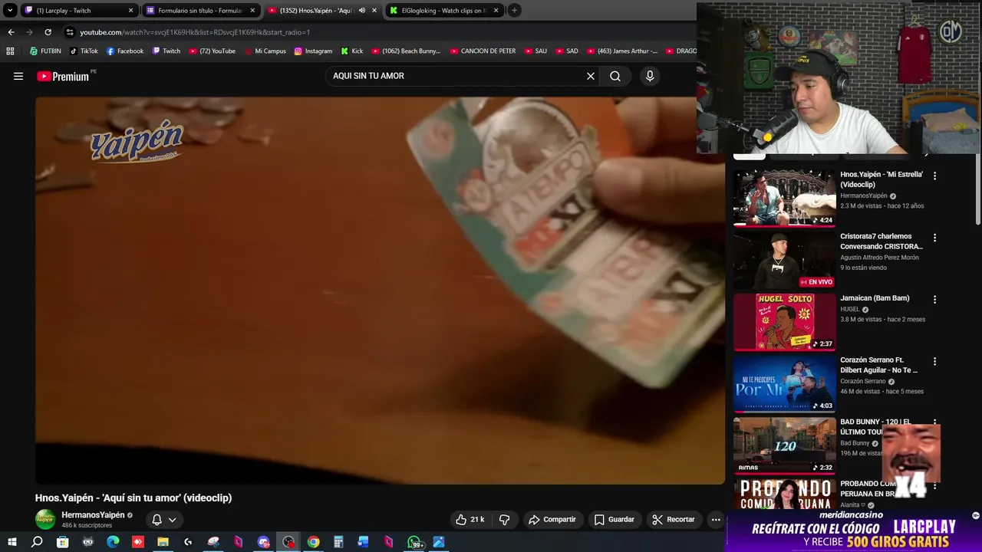Go to YouTube Premium home logo

click(x=64, y=76)
